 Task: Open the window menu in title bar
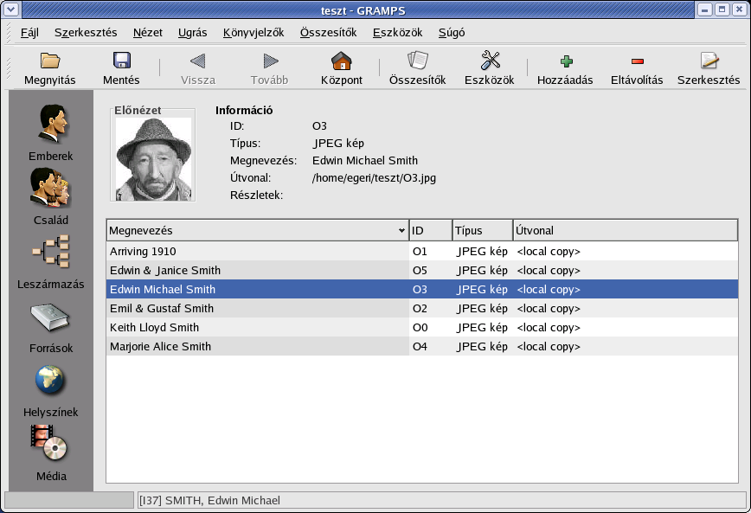coord(9,10)
